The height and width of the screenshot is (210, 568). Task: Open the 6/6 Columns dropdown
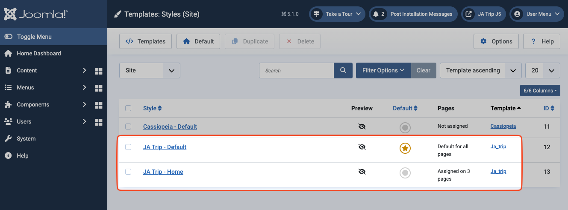coord(540,90)
